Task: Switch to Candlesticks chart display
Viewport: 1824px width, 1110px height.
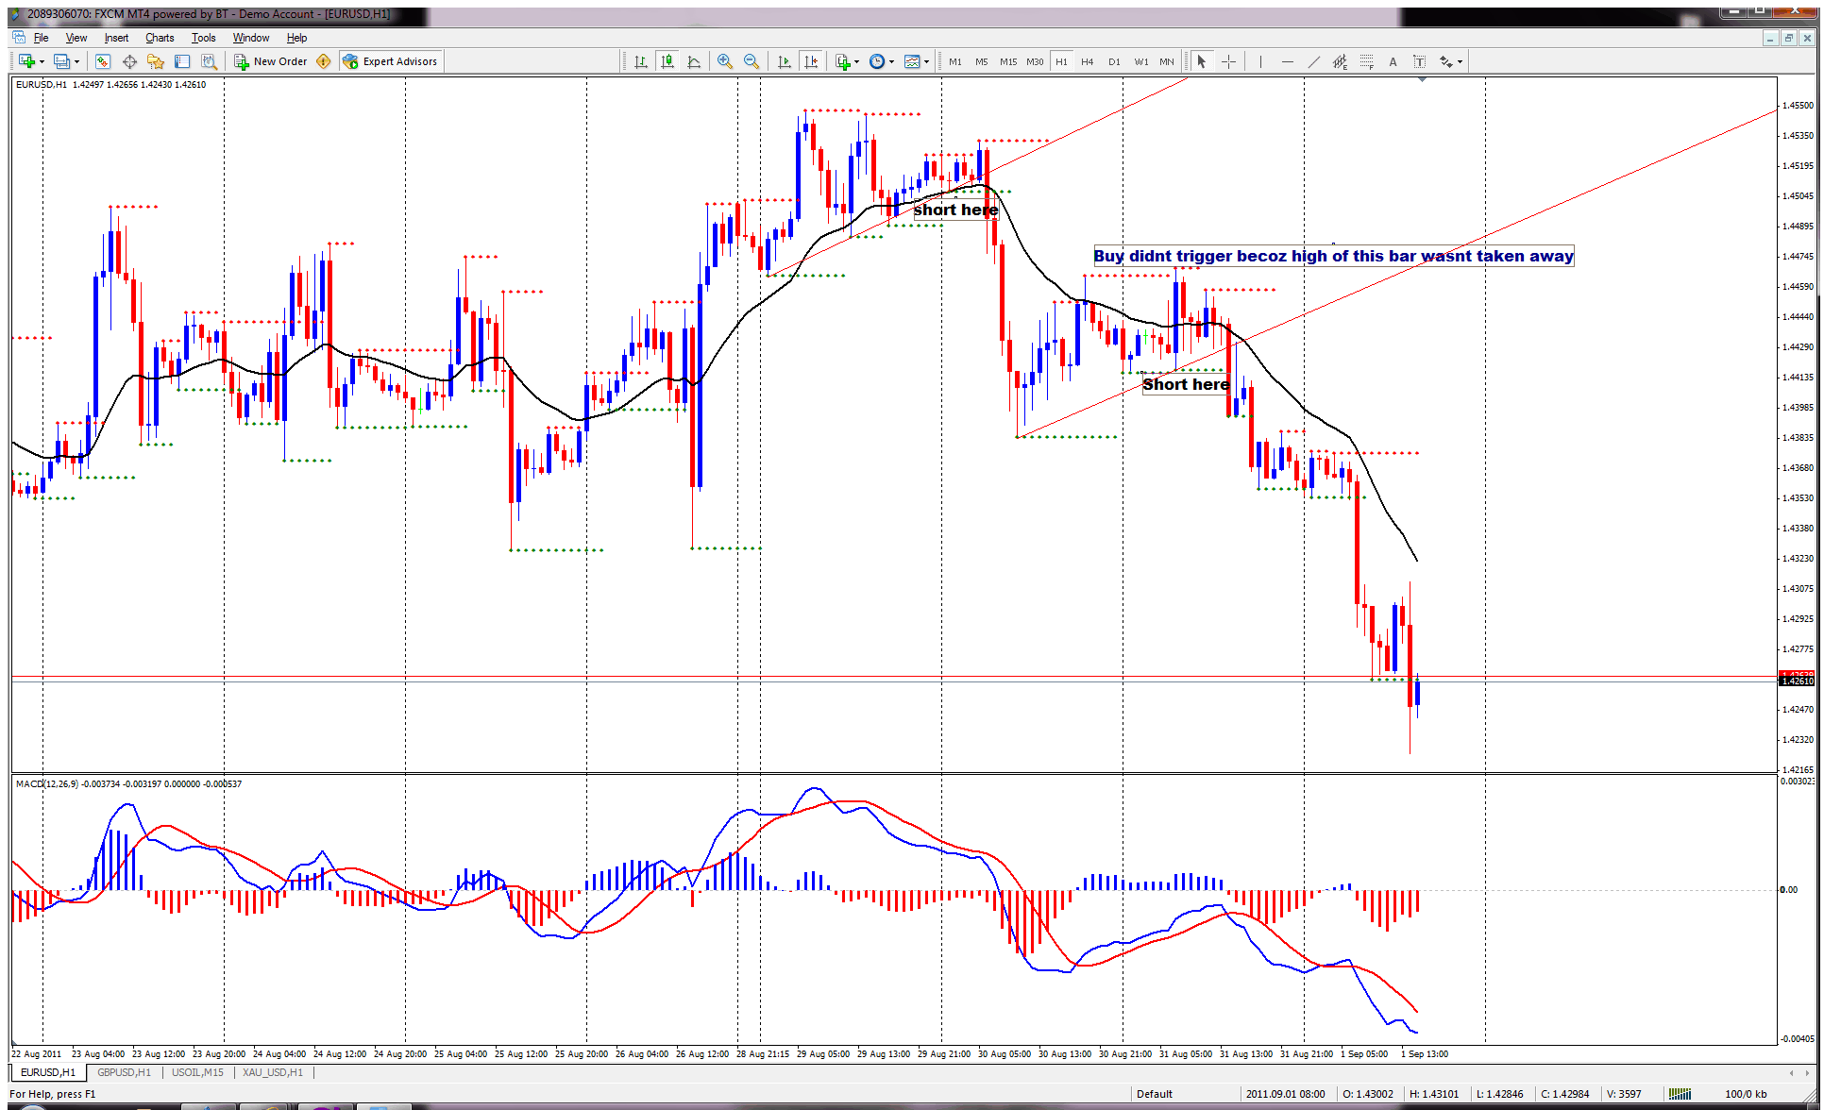Action: (667, 61)
